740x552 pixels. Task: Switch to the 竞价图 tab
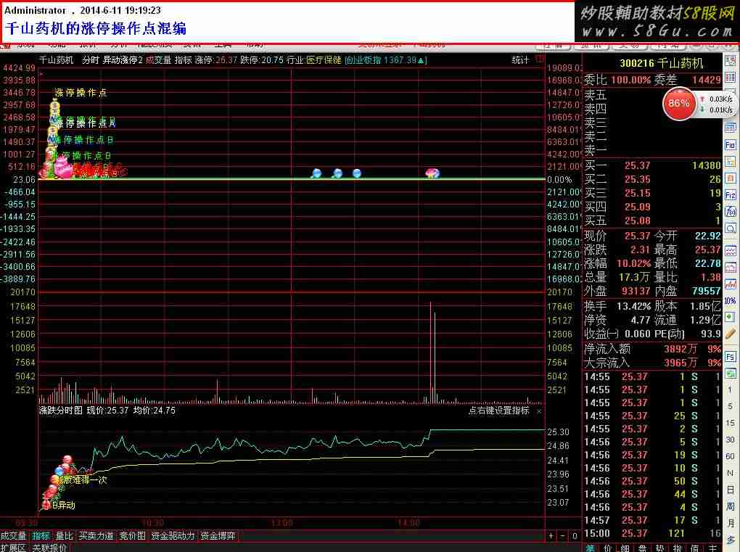pos(131,536)
